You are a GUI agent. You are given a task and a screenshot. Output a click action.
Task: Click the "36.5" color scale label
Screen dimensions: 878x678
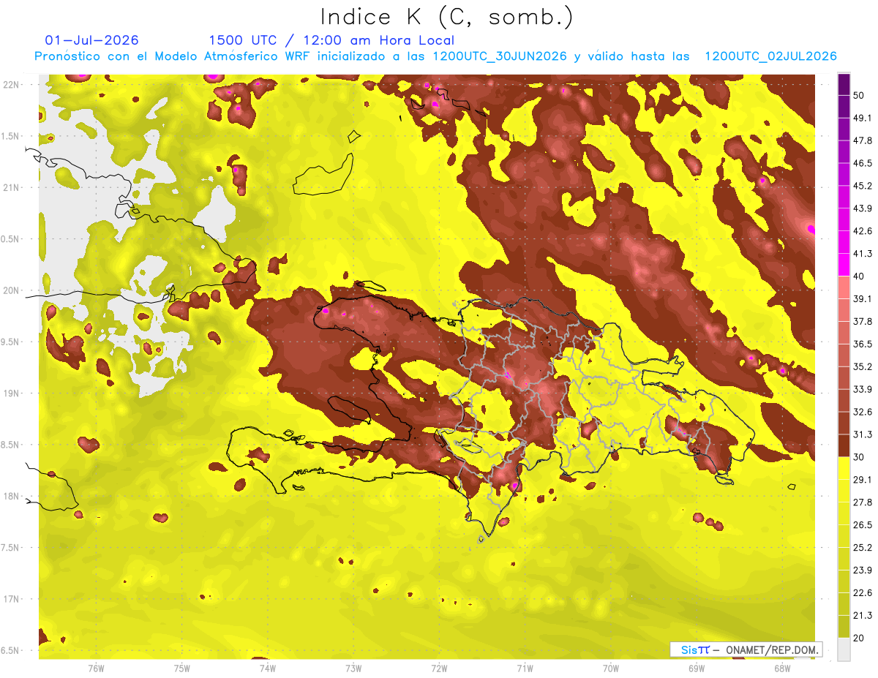863,344
